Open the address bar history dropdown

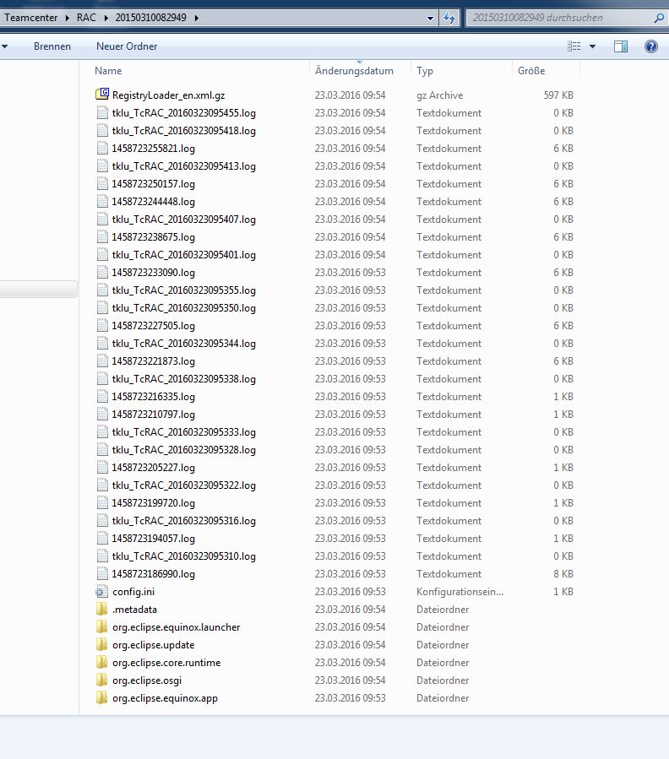[x=430, y=19]
